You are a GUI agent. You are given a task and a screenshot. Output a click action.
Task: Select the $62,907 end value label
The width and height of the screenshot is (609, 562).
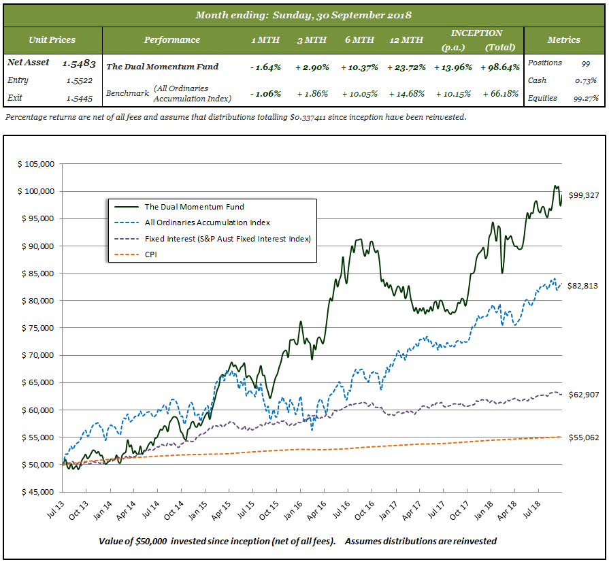point(583,395)
